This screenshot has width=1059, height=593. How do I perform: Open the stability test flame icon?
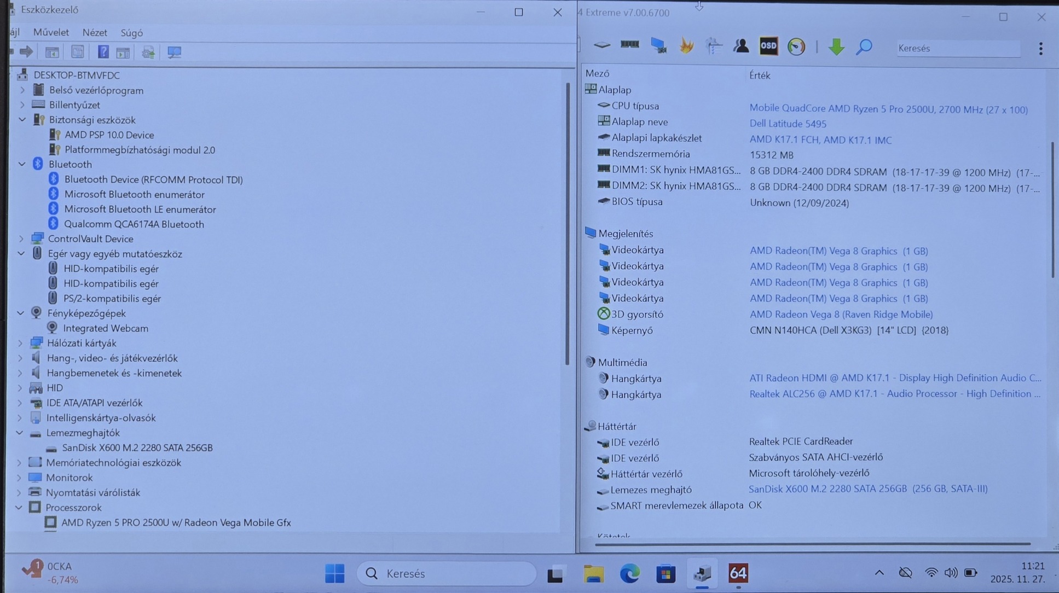tap(686, 46)
